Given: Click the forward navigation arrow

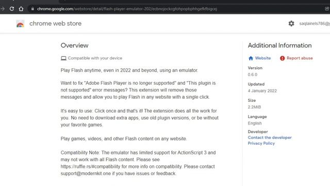Looking at the screenshot, I should point(3,9).
